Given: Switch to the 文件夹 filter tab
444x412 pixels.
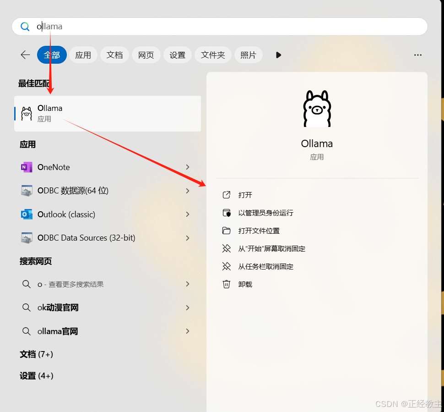Looking at the screenshot, I should pyautogui.click(x=213, y=55).
